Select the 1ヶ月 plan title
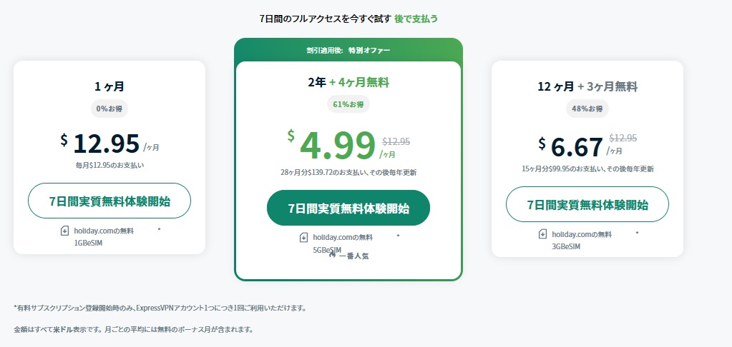The width and height of the screenshot is (732, 347). [109, 86]
